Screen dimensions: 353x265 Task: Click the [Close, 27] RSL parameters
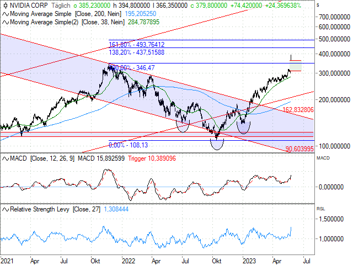(87, 210)
